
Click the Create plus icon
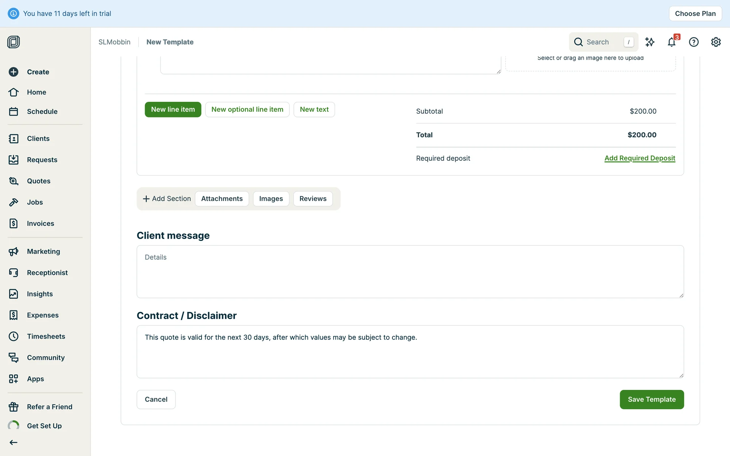(14, 72)
